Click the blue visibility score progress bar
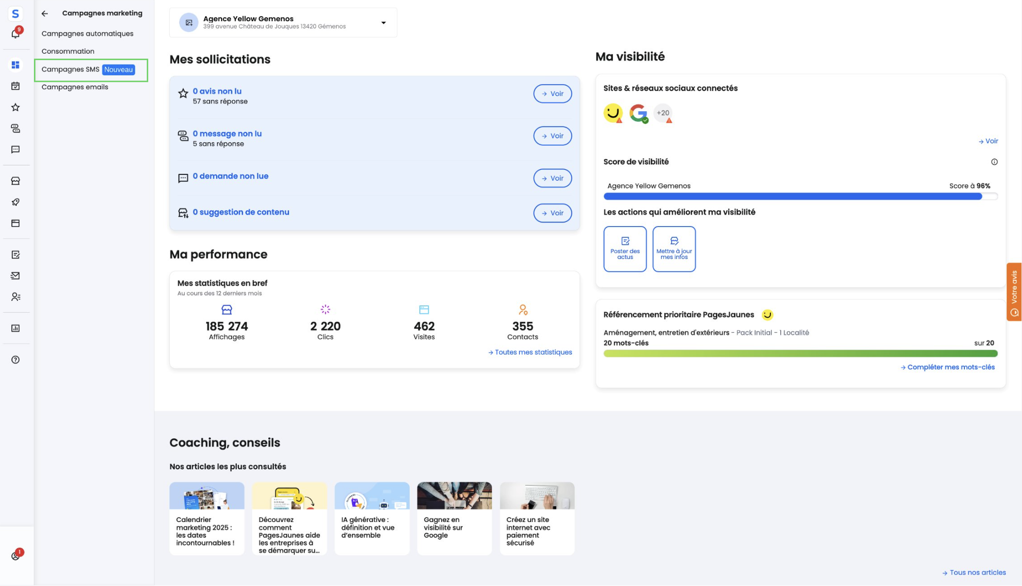The height and width of the screenshot is (586, 1022). pyautogui.click(x=800, y=196)
